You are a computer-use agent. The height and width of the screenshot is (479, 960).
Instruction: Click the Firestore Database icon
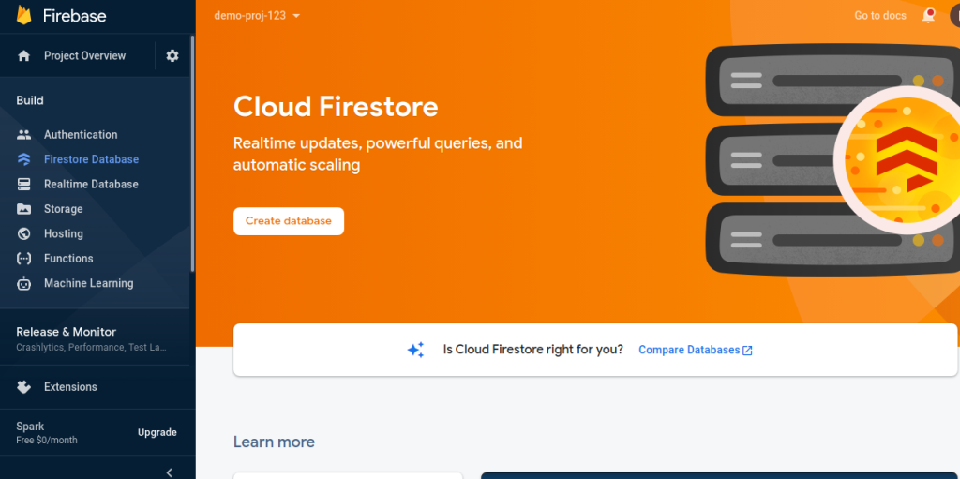tap(23, 159)
